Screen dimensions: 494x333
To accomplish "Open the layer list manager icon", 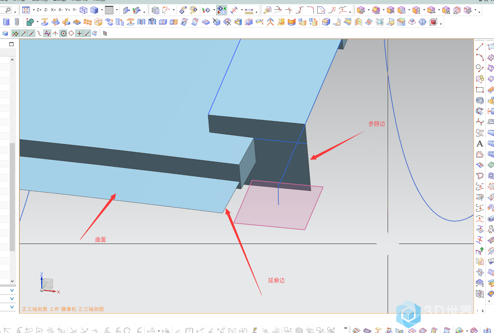I will (x=156, y=10).
